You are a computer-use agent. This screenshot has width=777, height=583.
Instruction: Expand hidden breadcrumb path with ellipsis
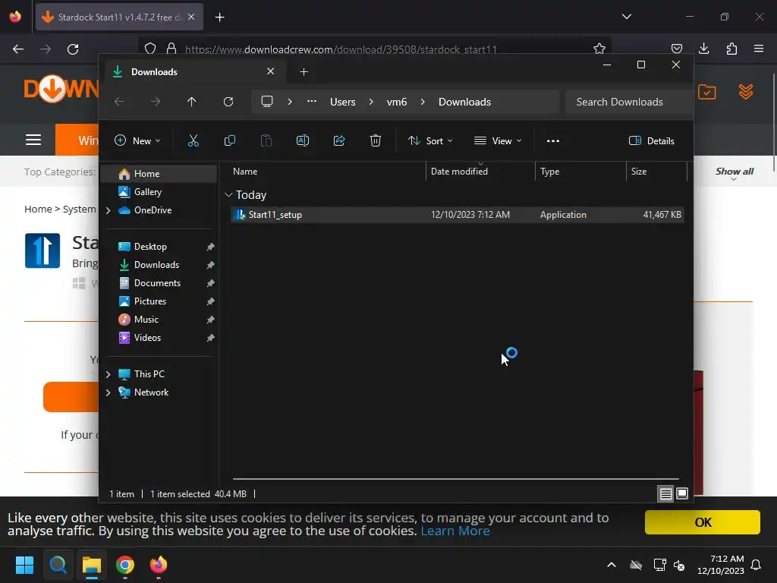[311, 101]
